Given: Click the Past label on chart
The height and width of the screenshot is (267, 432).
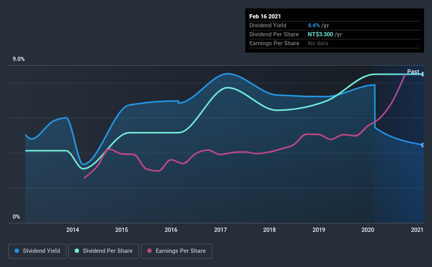Looking at the screenshot, I should click(x=413, y=71).
